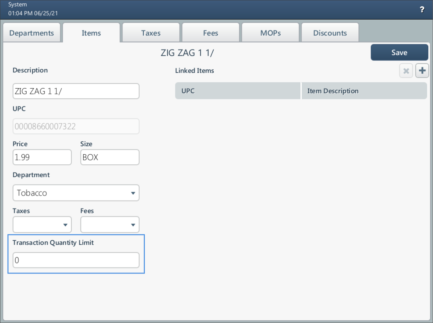Click the Save button
433x323 pixels.
point(399,52)
